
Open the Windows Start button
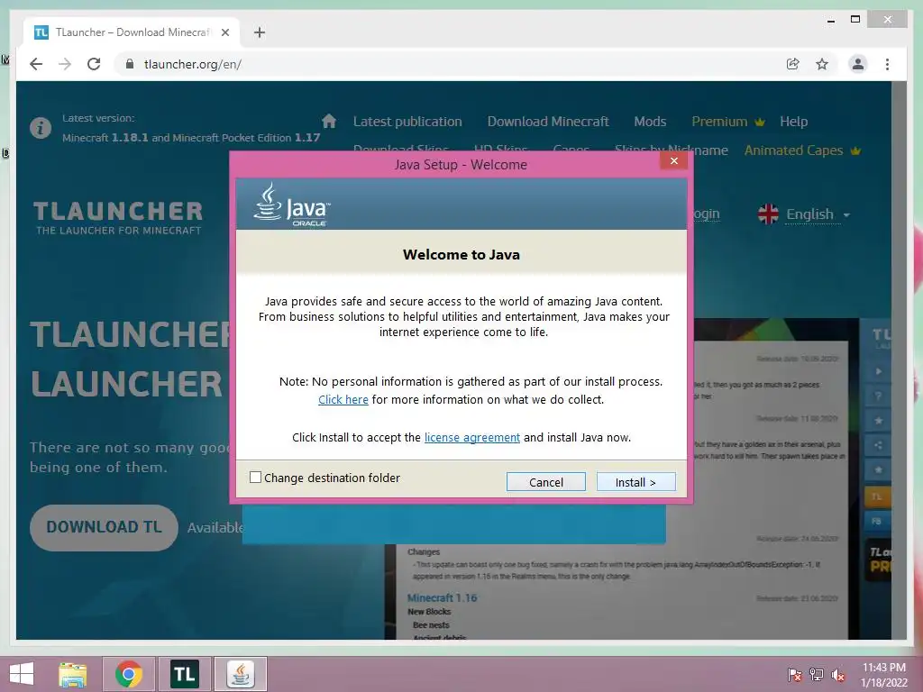click(x=22, y=674)
